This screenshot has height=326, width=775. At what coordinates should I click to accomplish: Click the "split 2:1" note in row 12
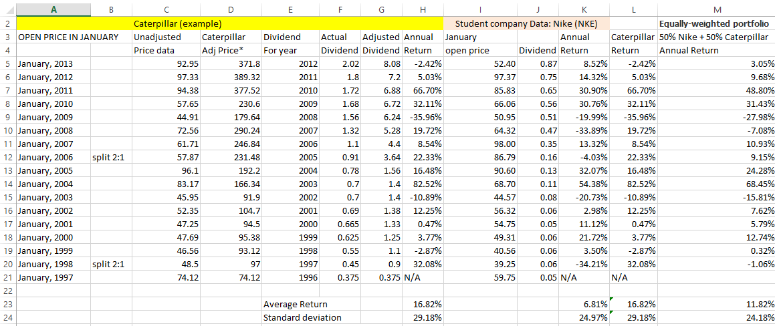[108, 157]
